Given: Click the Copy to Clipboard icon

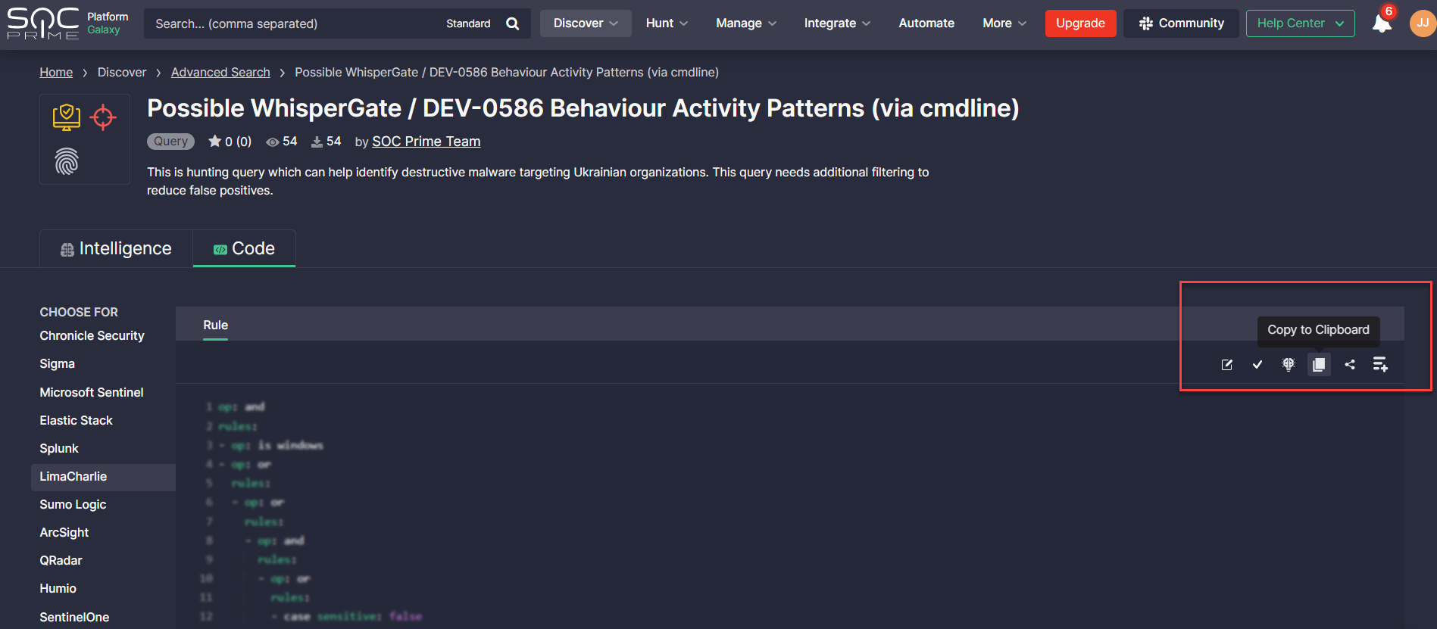Looking at the screenshot, I should coord(1319,365).
